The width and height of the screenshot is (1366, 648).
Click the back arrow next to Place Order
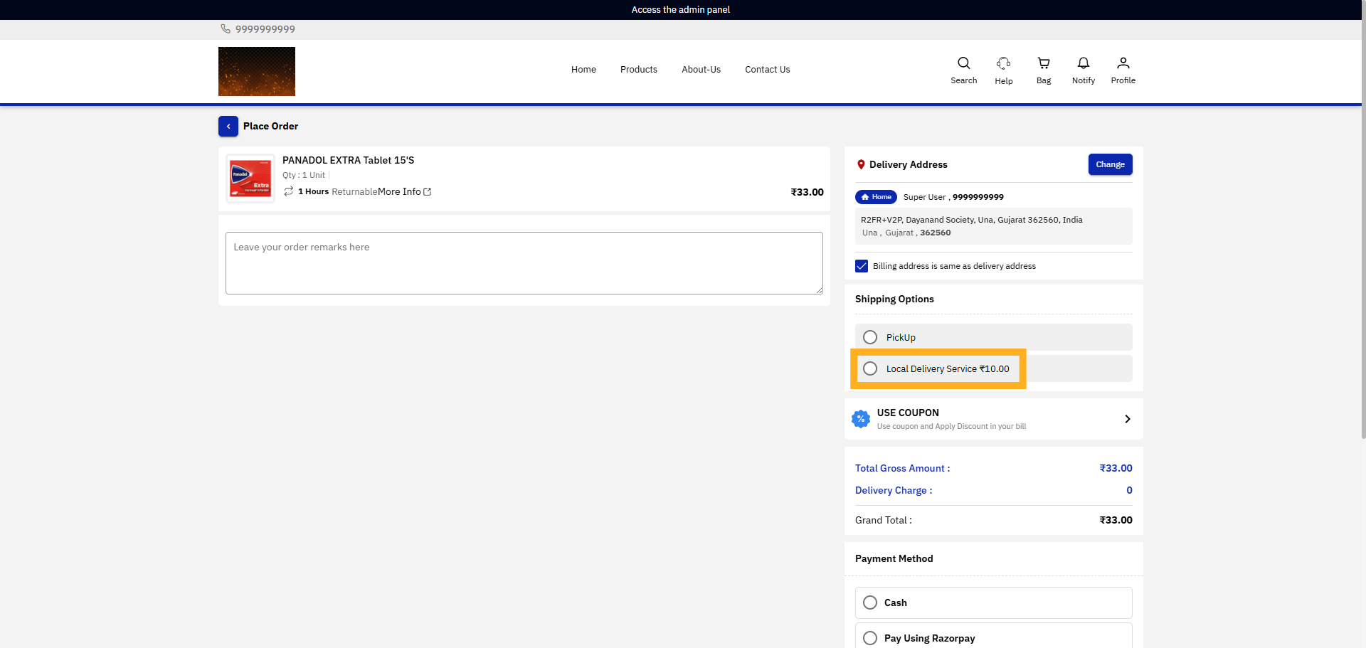228,126
